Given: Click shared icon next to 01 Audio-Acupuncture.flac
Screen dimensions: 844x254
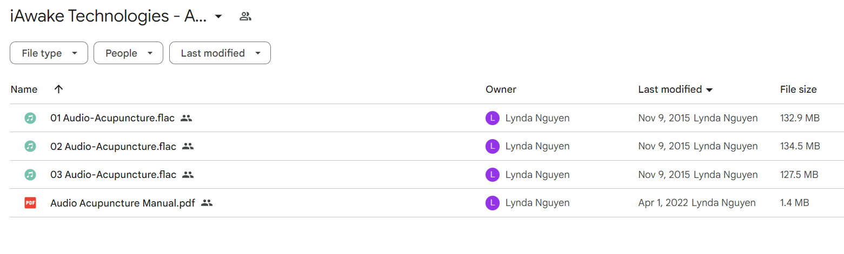Looking at the screenshot, I should click(x=186, y=118).
